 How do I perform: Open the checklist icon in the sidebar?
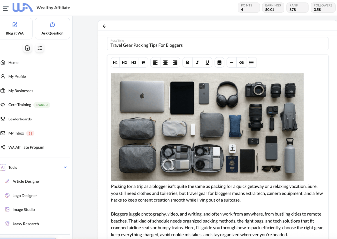pyautogui.click(x=40, y=48)
